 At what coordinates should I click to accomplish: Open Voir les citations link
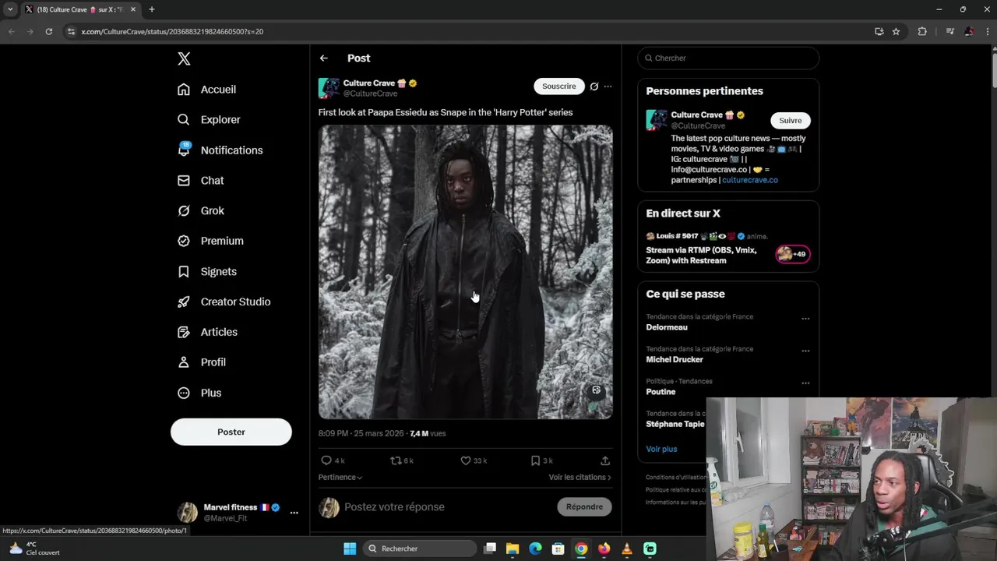[x=580, y=477]
